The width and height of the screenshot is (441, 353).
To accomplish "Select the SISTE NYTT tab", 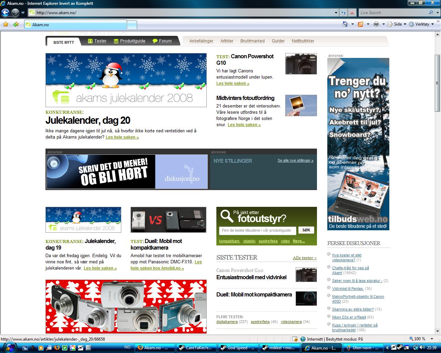I will coord(64,42).
